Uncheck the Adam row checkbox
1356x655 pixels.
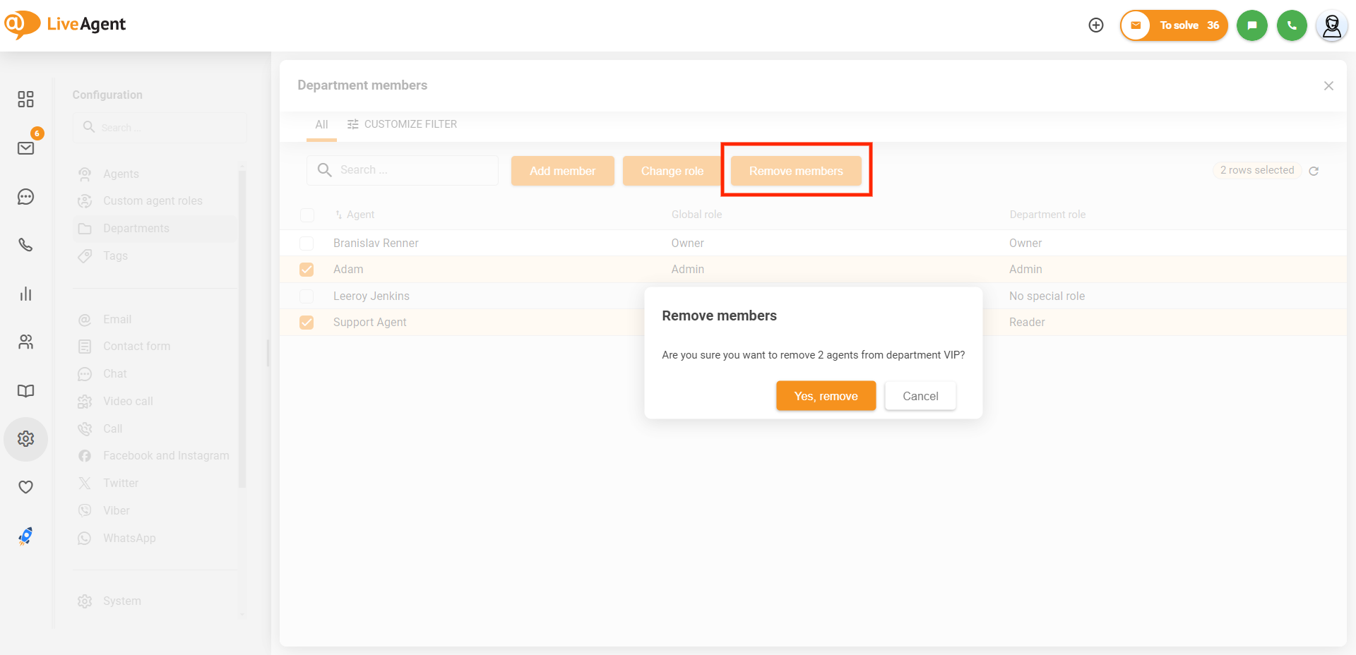[x=307, y=270]
